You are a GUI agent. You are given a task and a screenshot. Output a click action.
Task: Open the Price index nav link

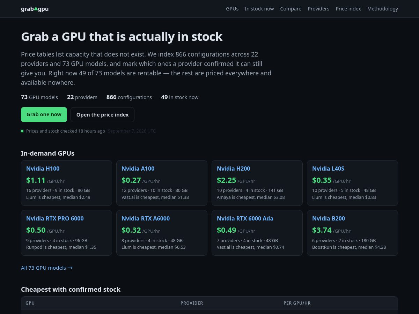348,9
